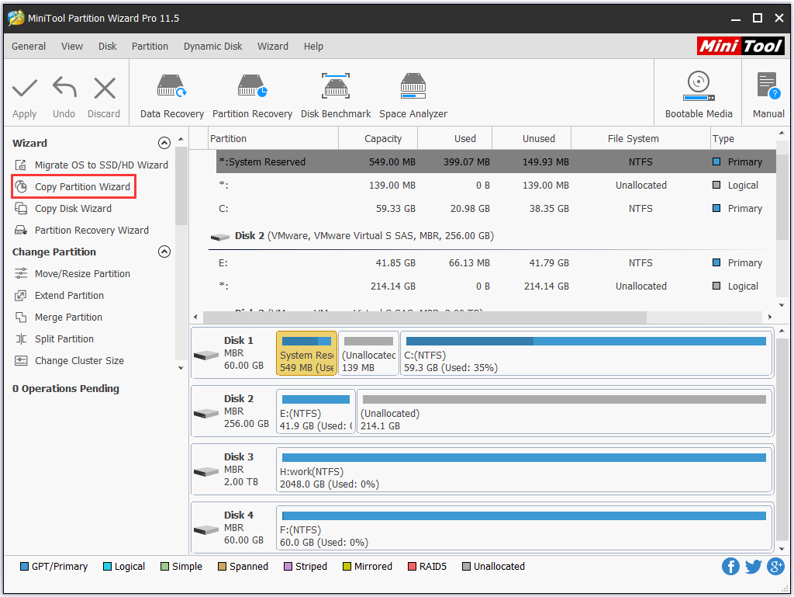
Task: Select Split Partition link
Action: 64,339
